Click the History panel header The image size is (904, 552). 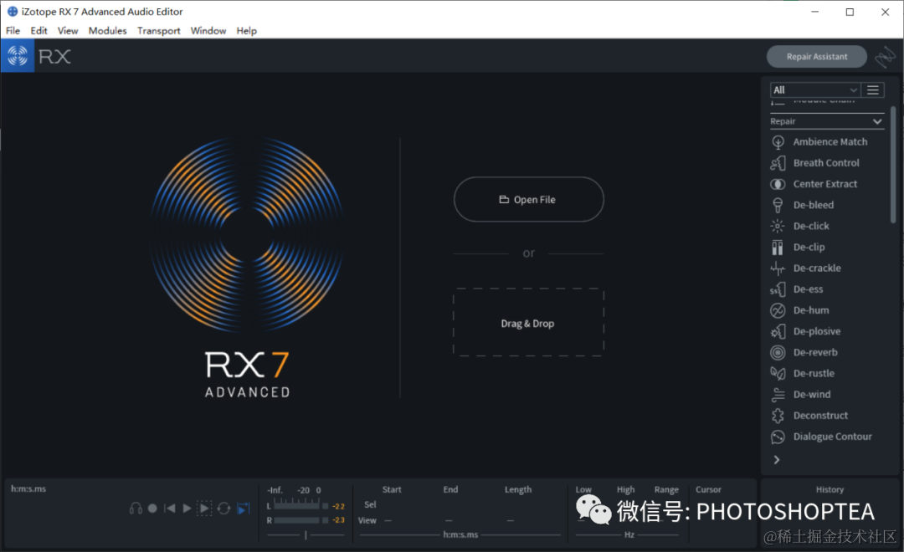(830, 489)
